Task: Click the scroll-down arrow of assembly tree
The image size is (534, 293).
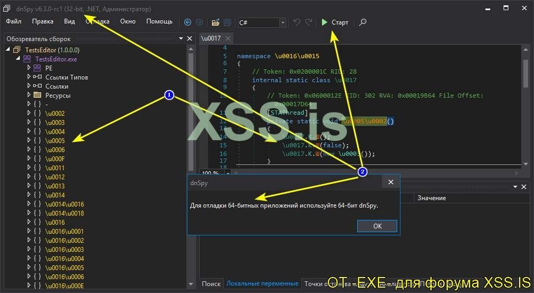Action: (x=191, y=284)
